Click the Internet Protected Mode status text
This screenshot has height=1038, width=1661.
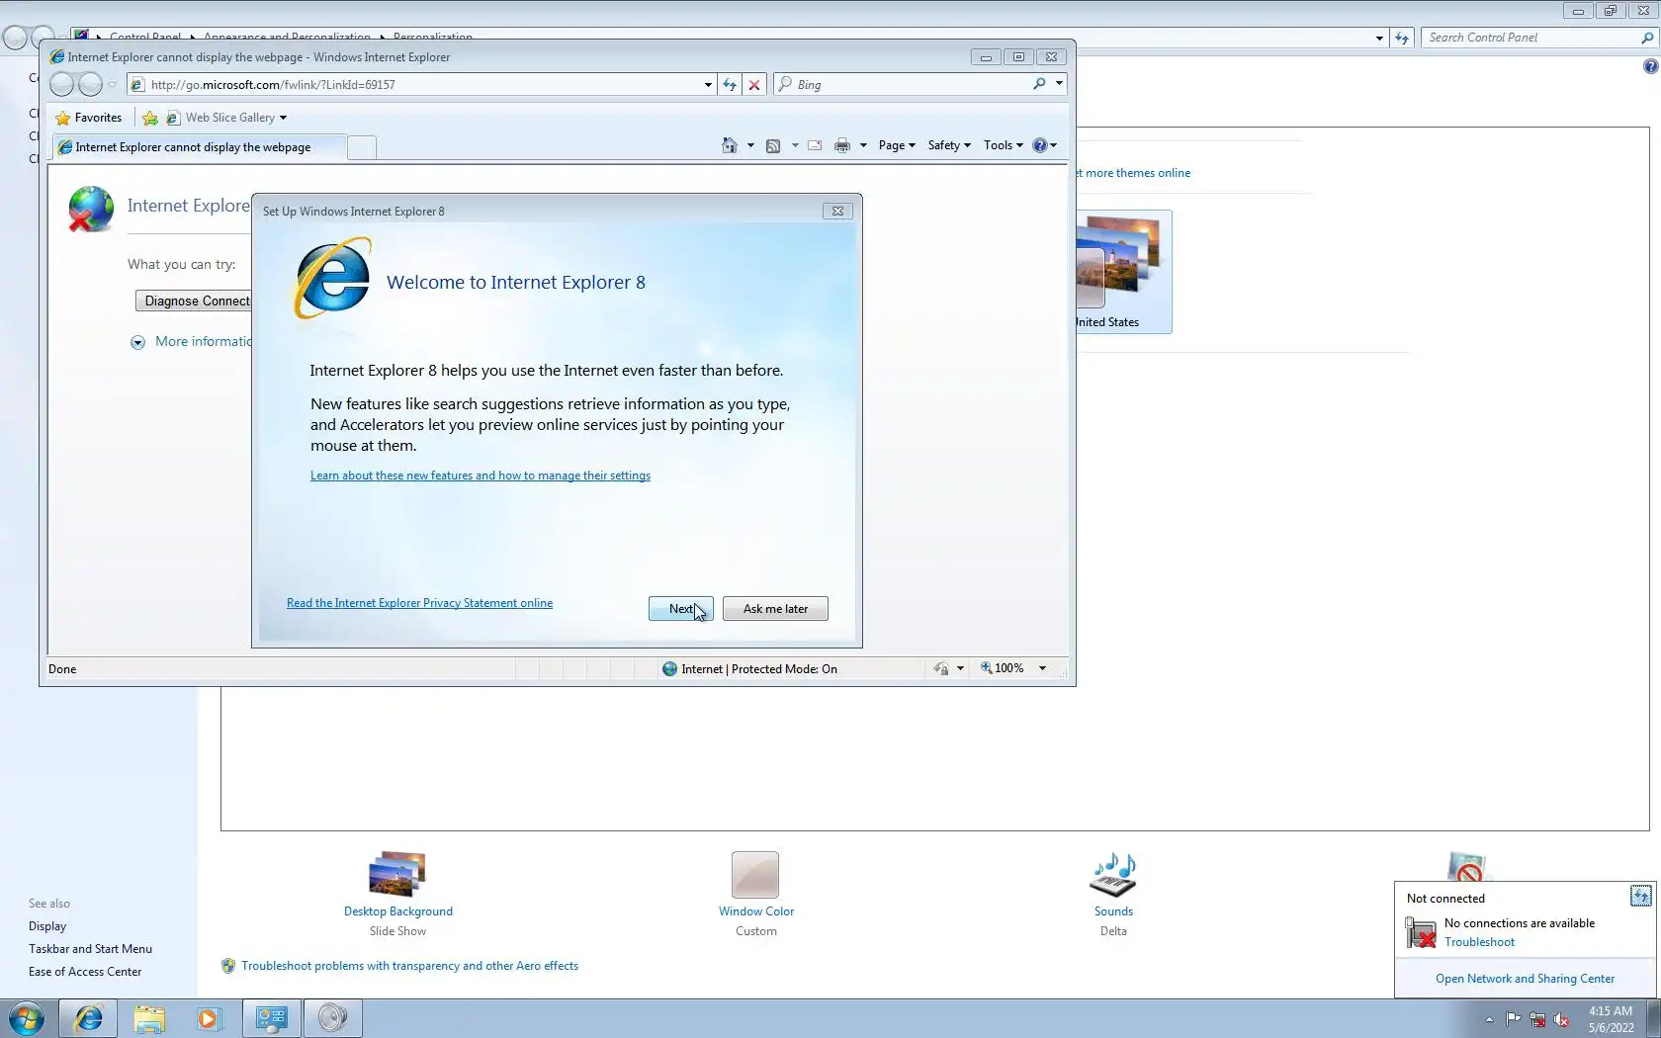758,669
